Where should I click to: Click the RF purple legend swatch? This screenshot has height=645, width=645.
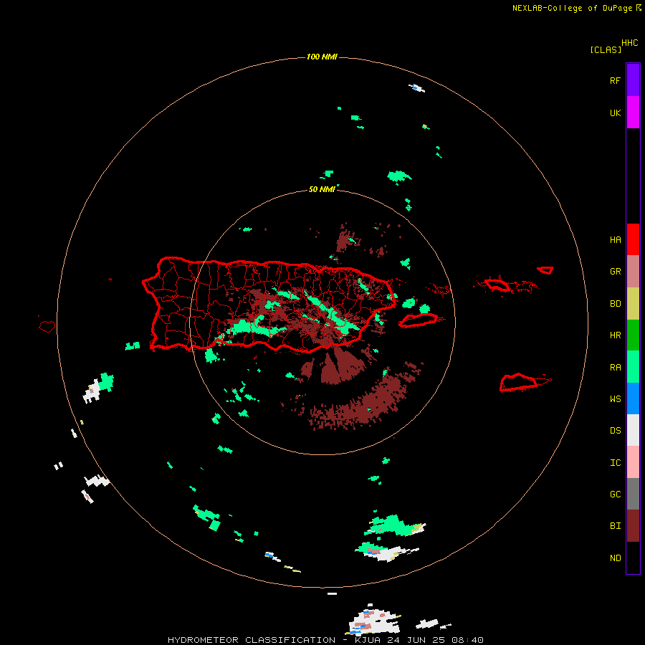coord(633,80)
